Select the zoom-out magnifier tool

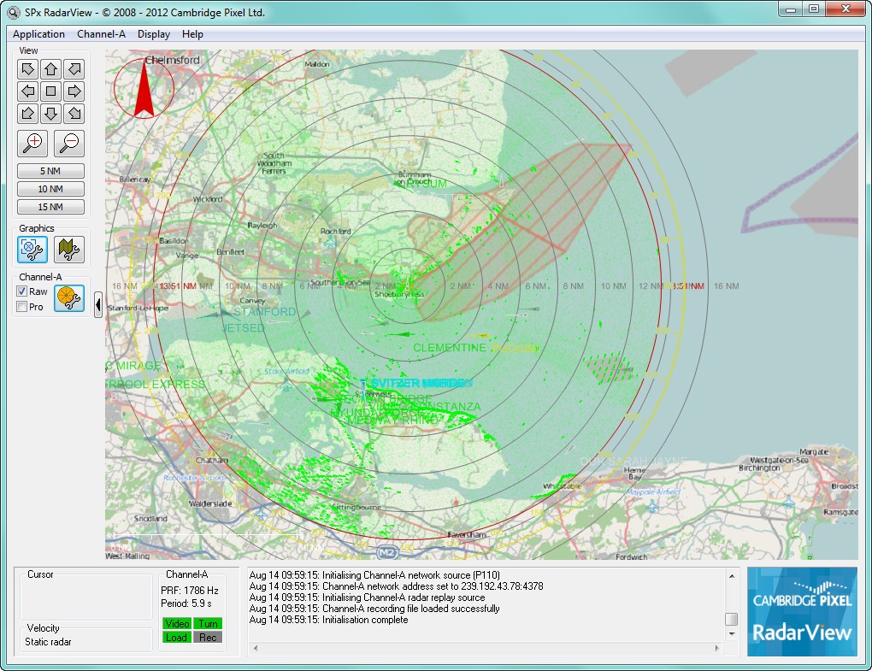pos(68,143)
